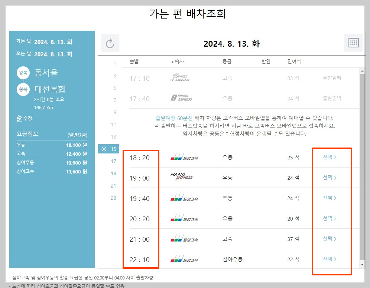This screenshot has width=370, height=288.
Task: Click the scrollbar down arrow
Action: [362, 265]
